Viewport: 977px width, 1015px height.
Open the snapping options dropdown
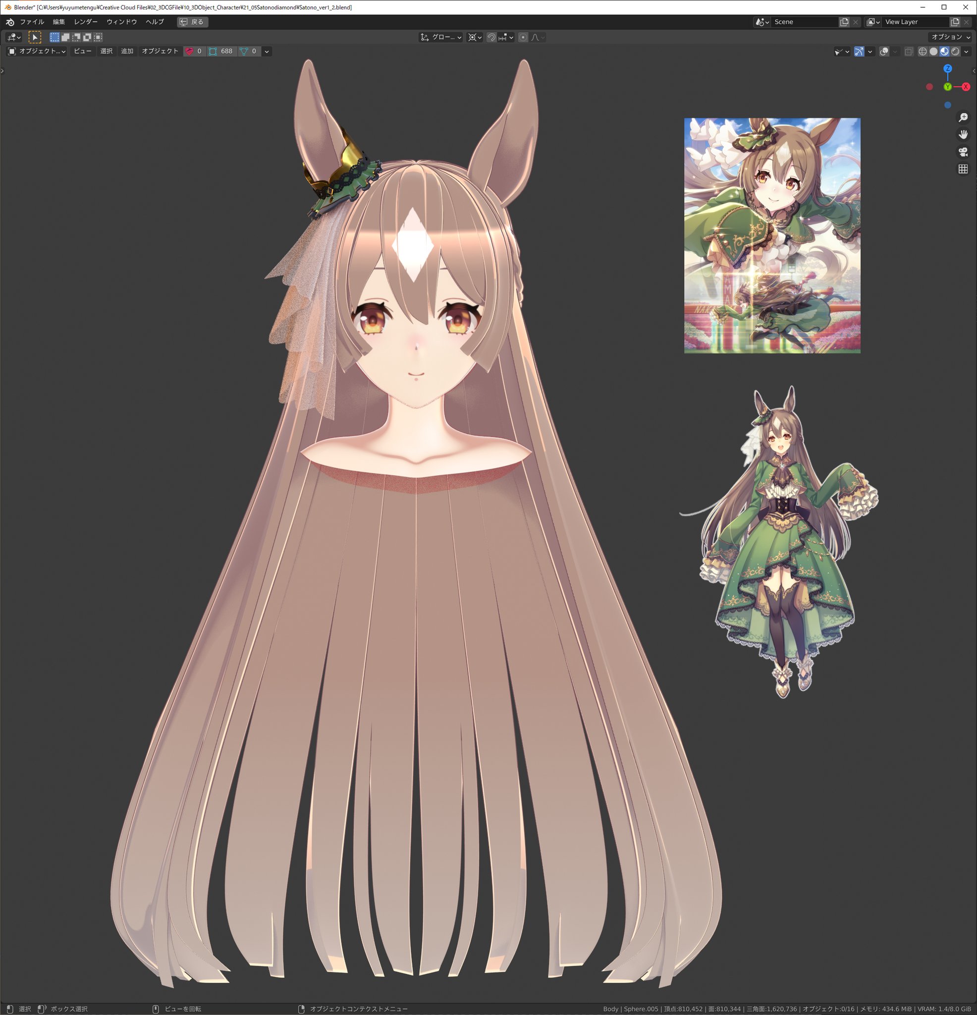click(506, 37)
